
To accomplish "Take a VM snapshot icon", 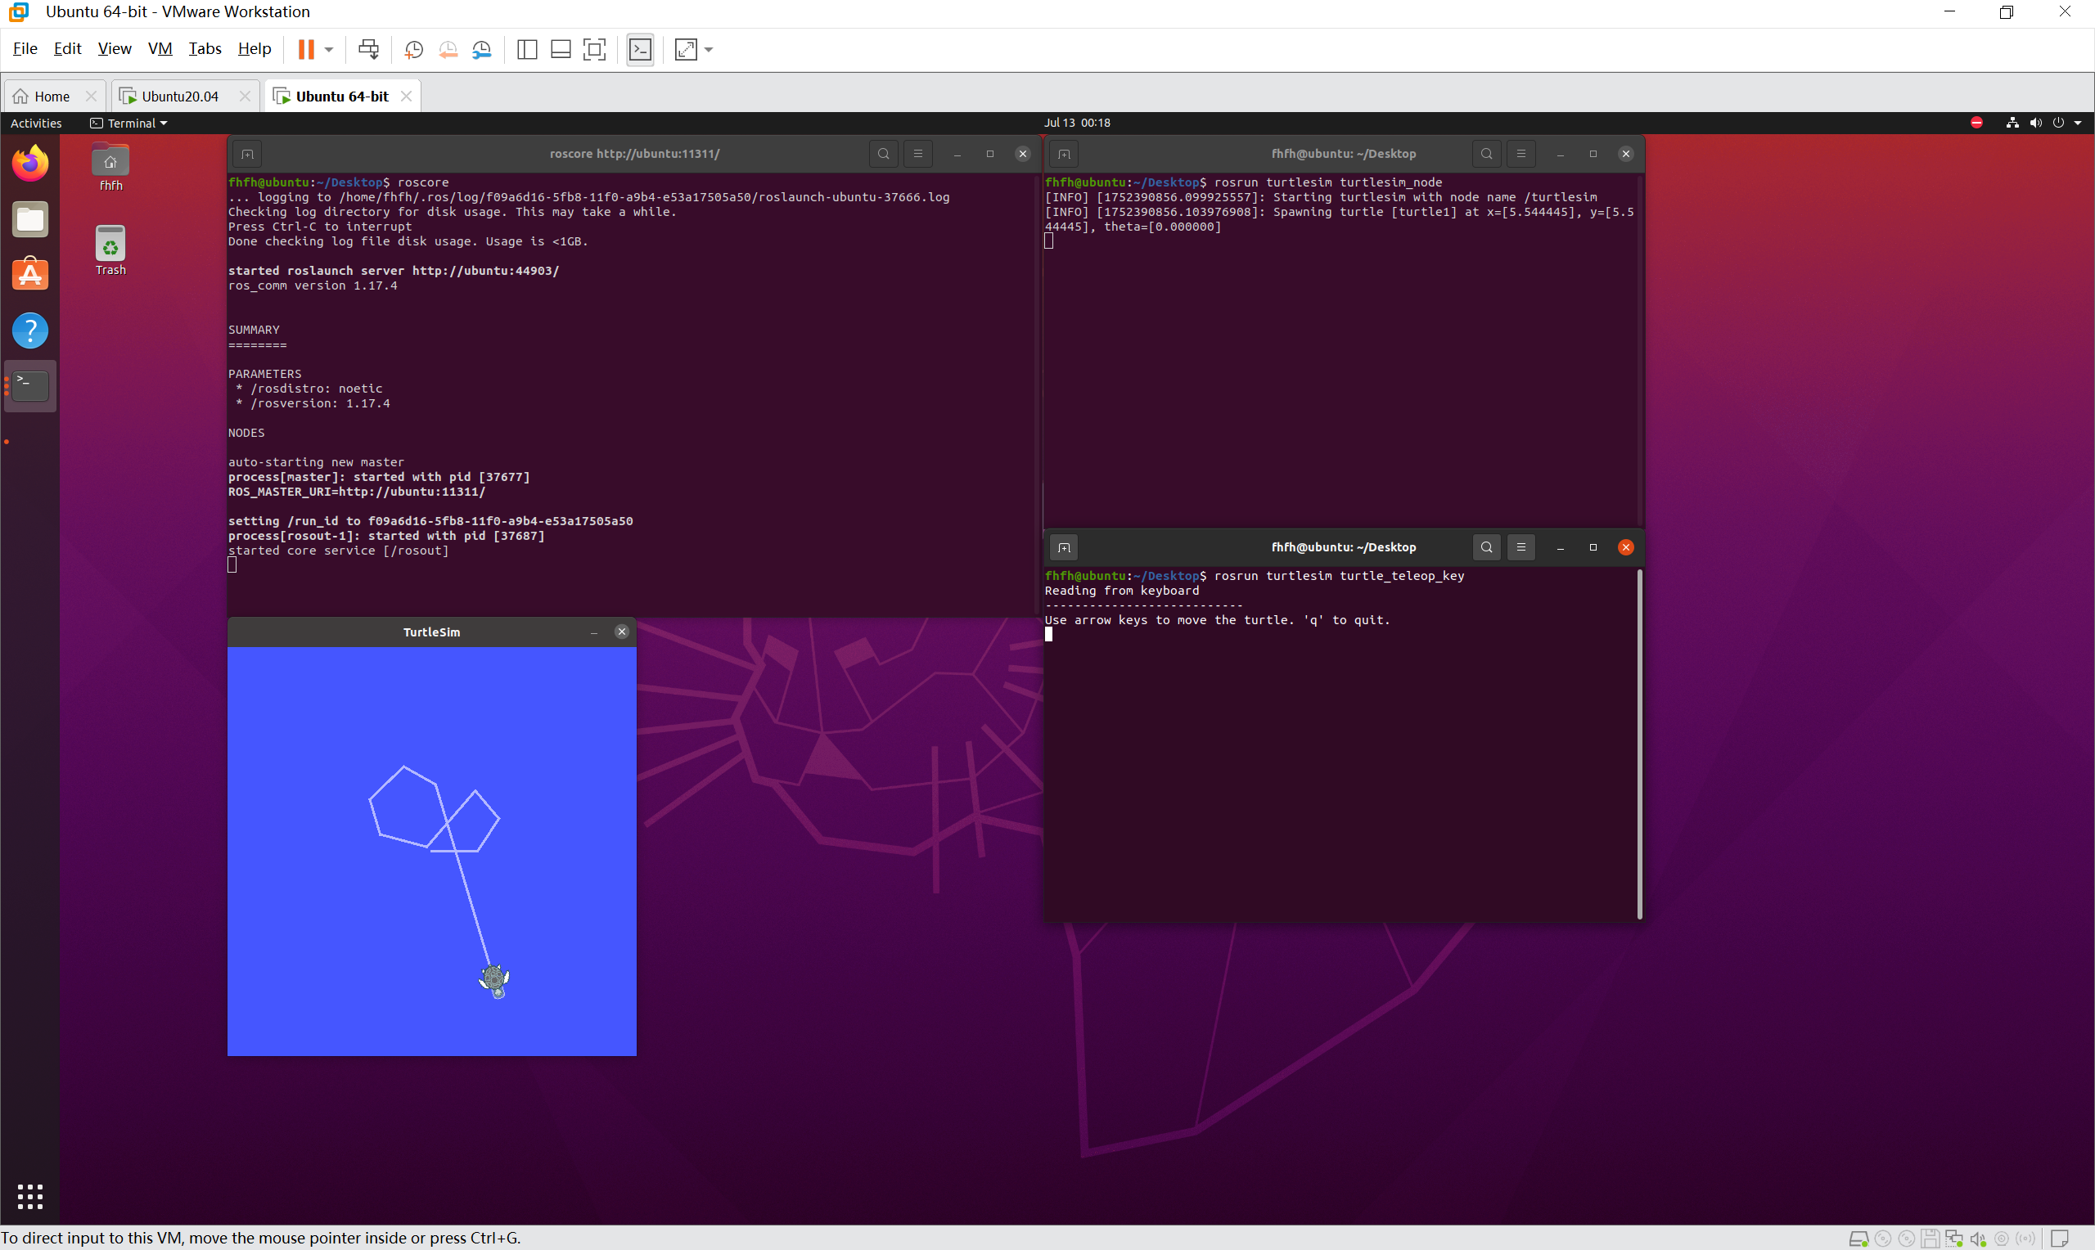I will 413,50.
